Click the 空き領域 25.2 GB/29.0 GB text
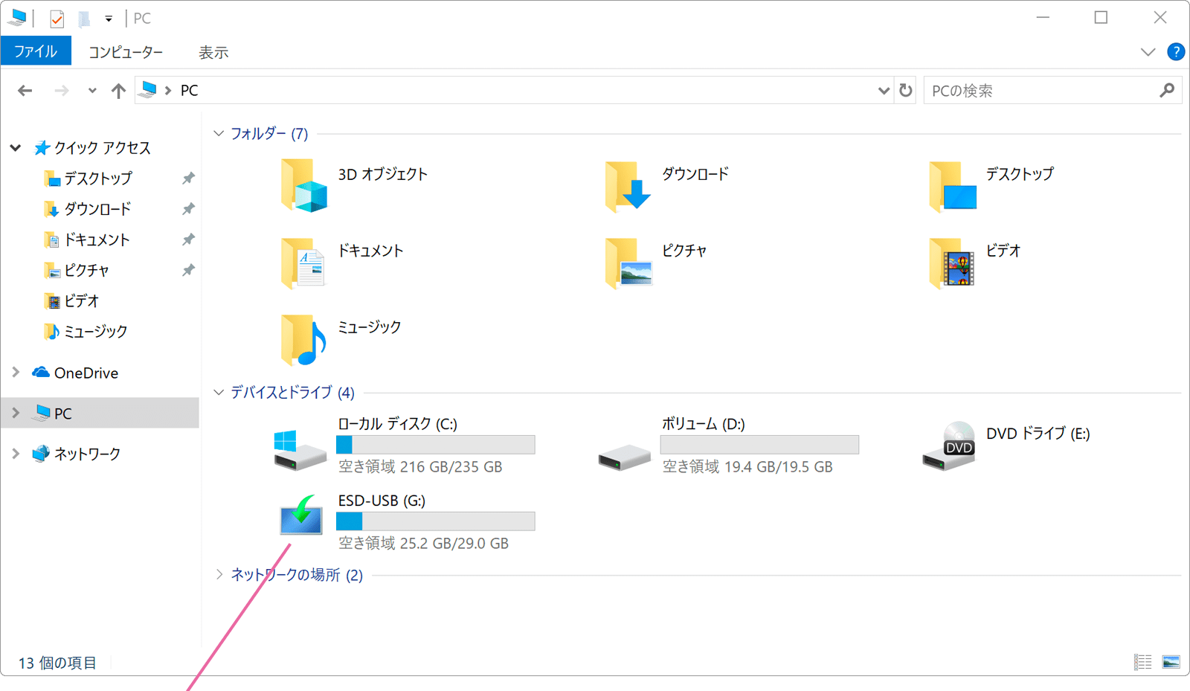1190x691 pixels. [x=423, y=543]
